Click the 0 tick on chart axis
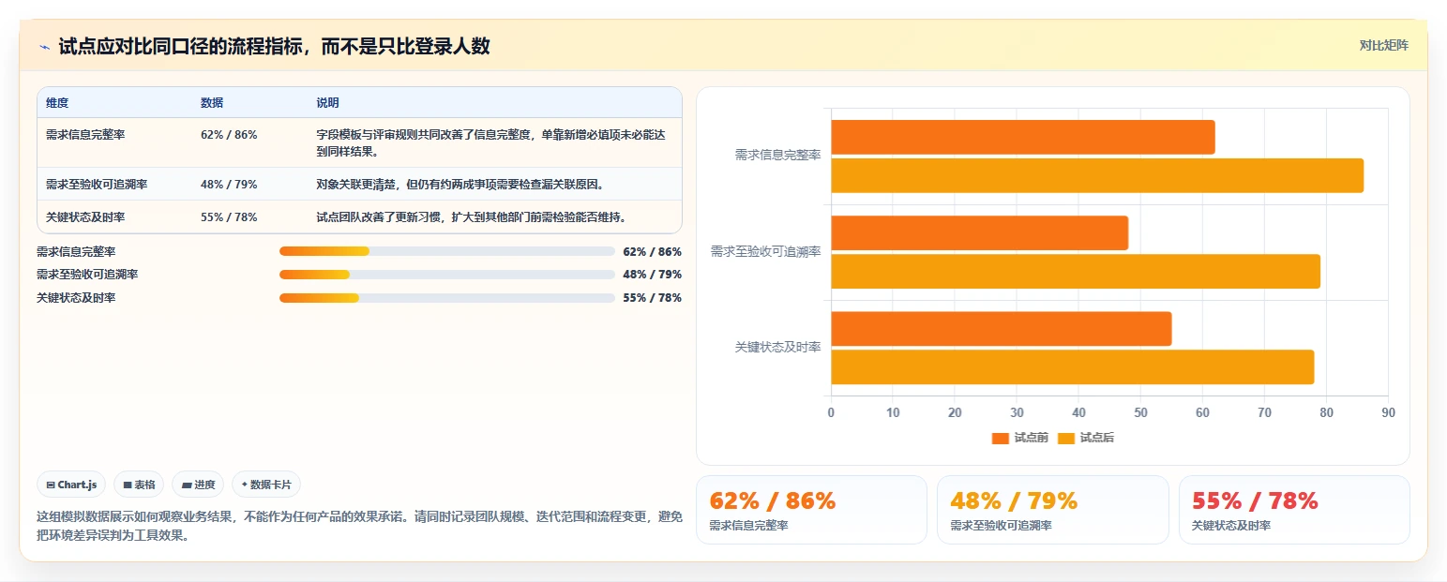The height and width of the screenshot is (582, 1447). [831, 412]
